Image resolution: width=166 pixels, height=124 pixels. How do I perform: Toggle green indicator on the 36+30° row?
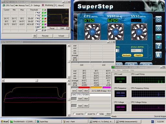point(43,22)
